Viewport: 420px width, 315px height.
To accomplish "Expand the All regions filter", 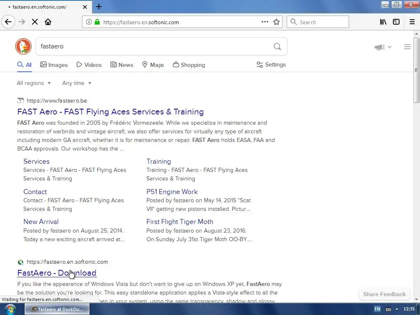I will [34, 83].
